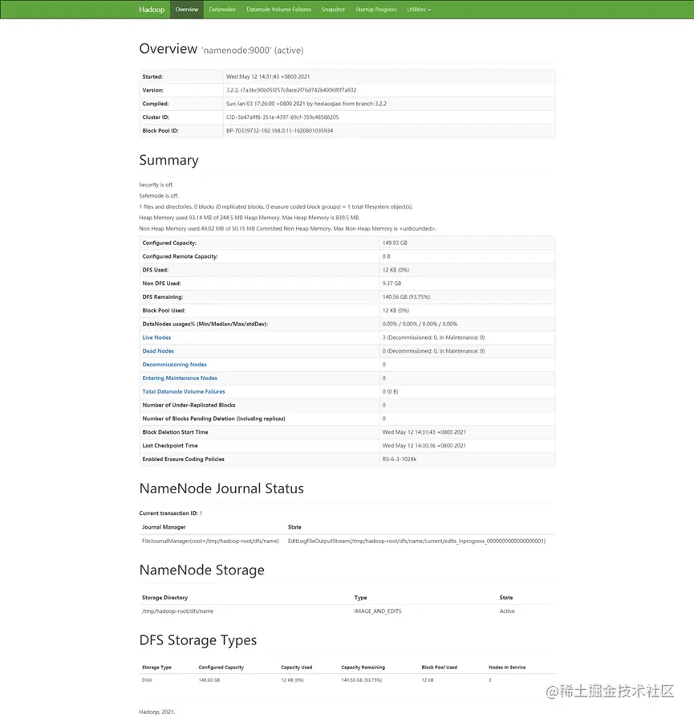Select the Block Pool ID value

coord(279,131)
